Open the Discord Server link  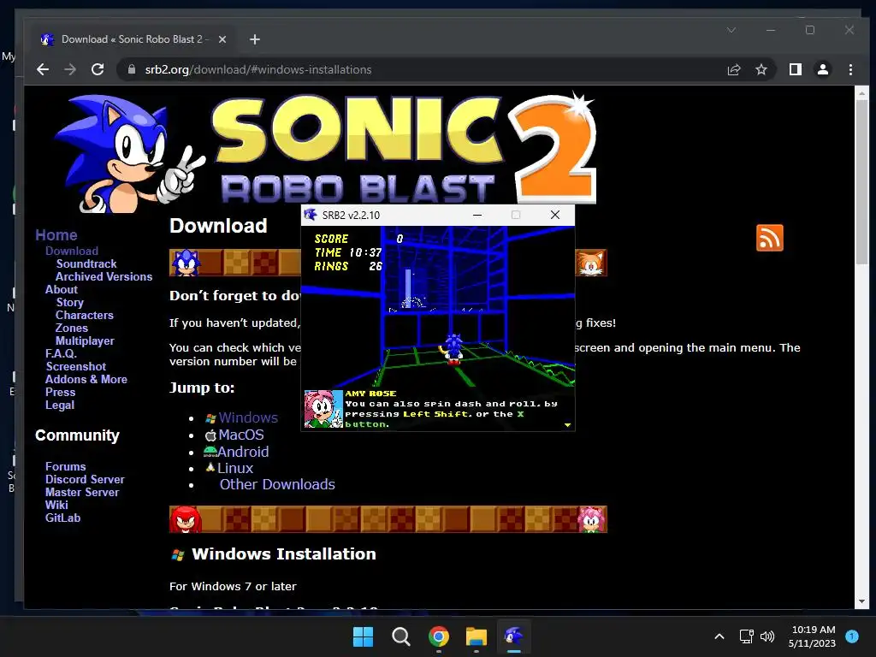click(85, 479)
